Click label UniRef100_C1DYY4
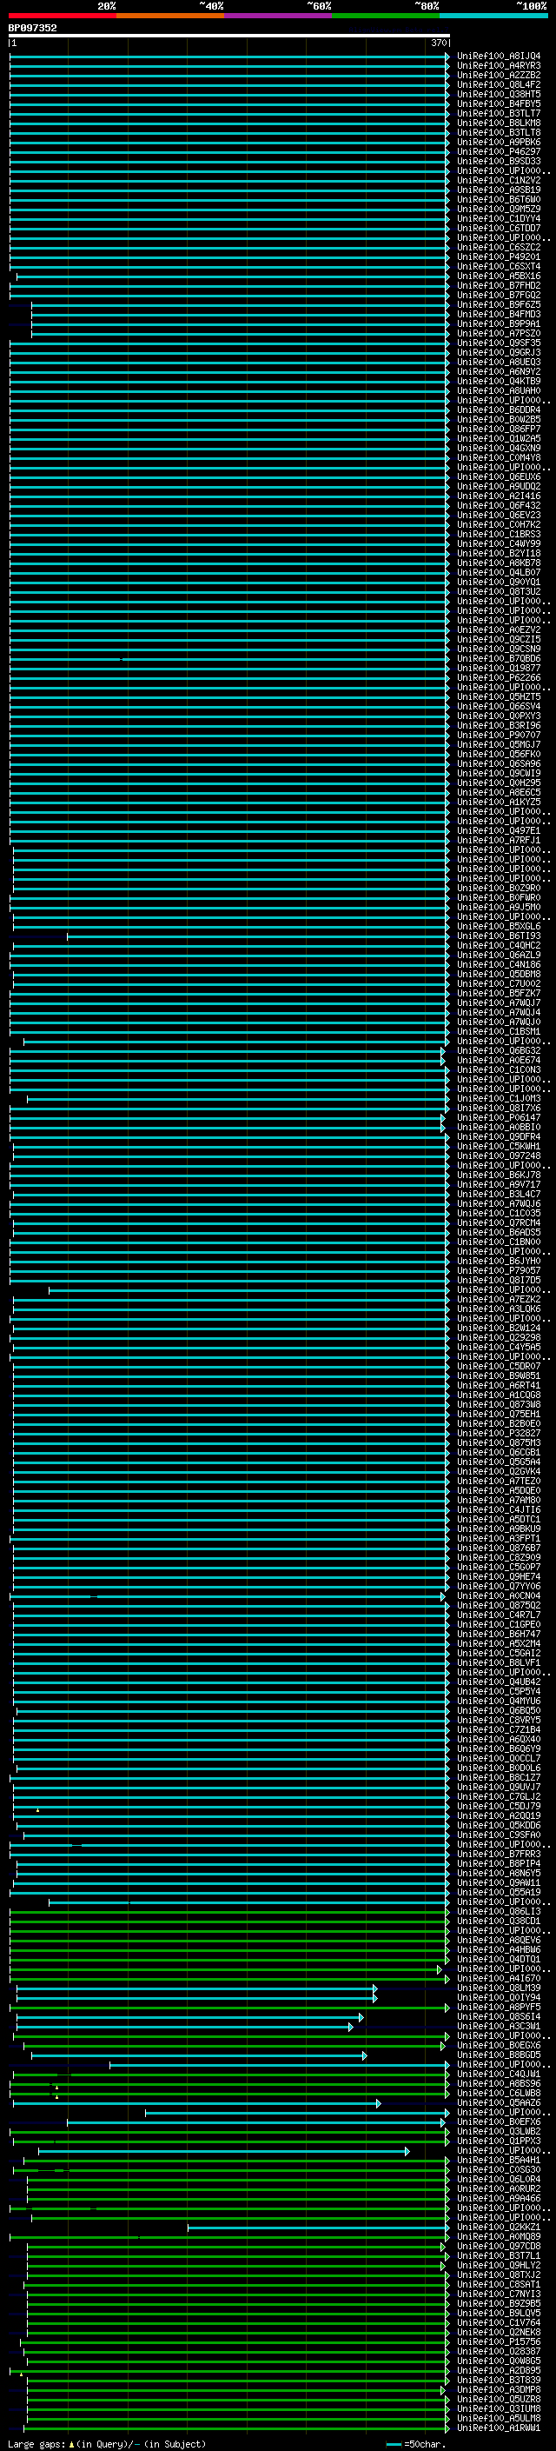556x2451 pixels. [499, 218]
